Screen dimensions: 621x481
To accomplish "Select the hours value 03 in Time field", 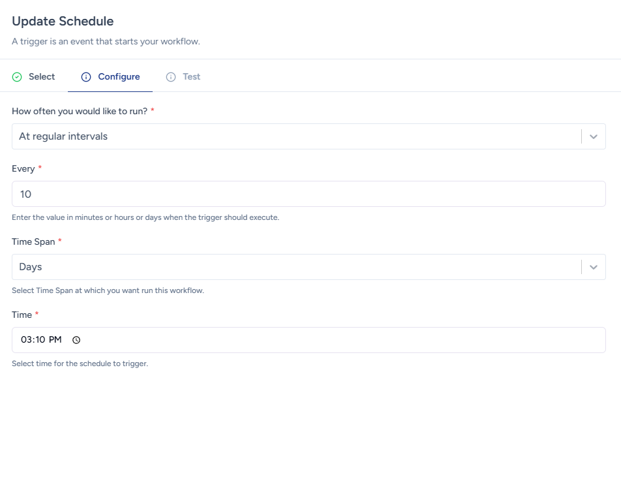I will (x=27, y=340).
